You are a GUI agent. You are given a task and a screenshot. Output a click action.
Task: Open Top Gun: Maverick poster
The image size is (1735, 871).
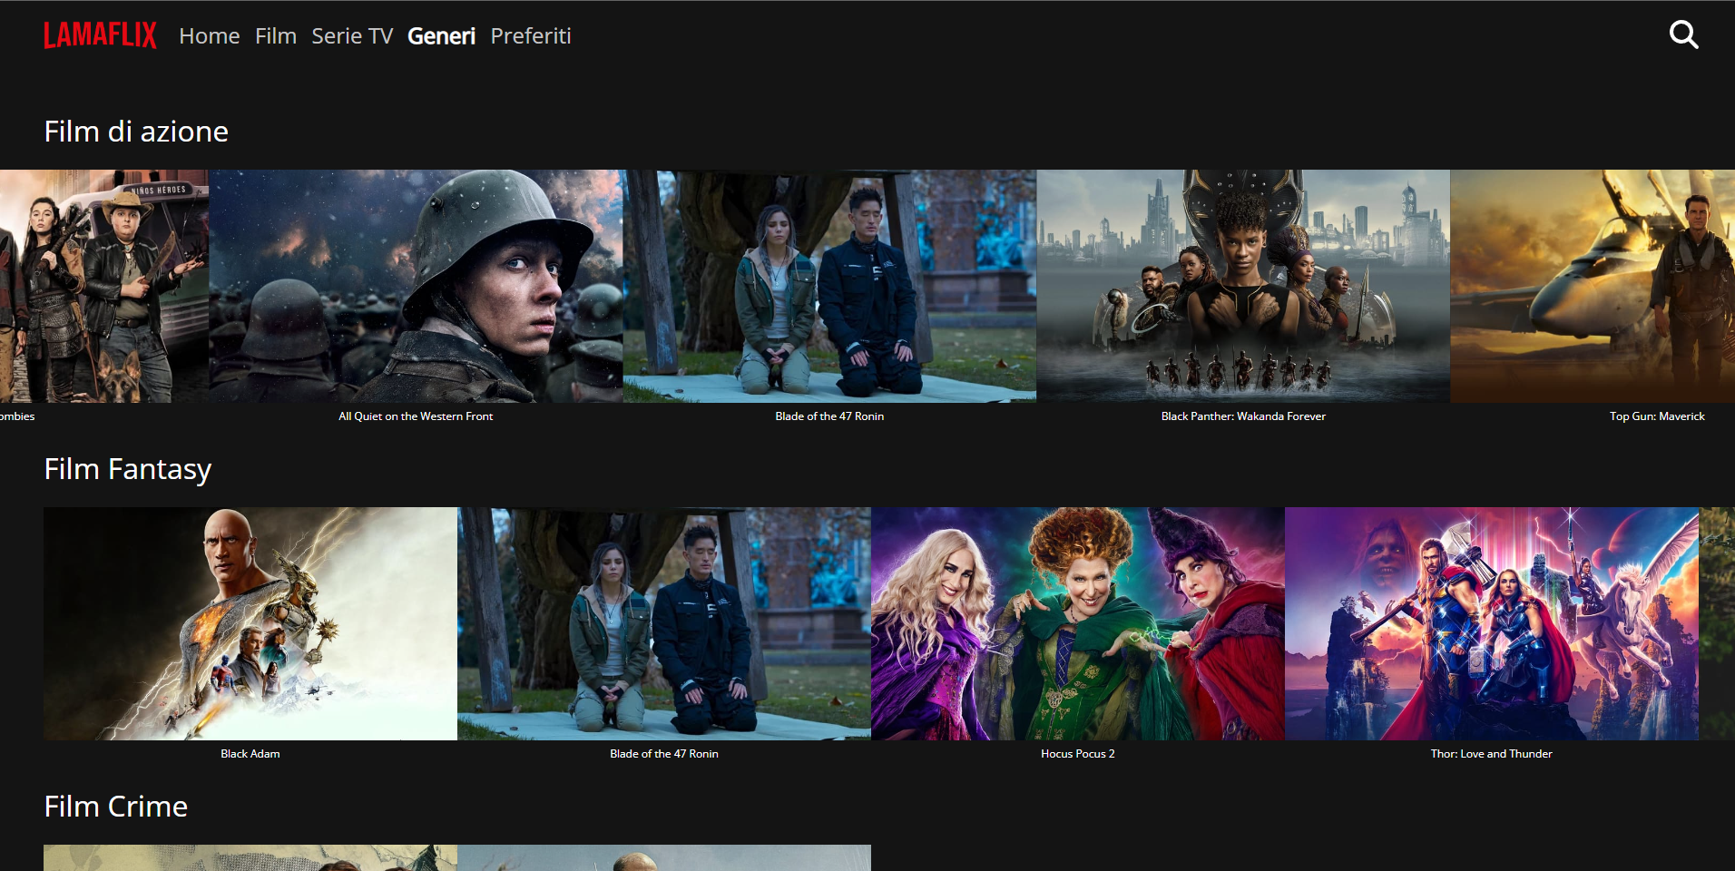pyautogui.click(x=1593, y=286)
